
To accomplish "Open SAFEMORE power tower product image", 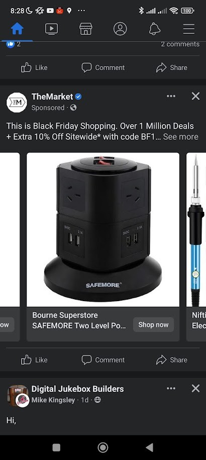I will tap(103, 229).
